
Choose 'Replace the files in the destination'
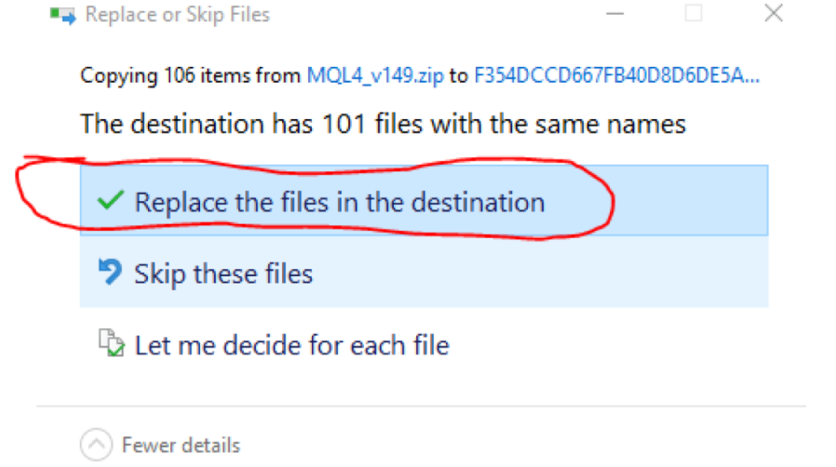424,200
